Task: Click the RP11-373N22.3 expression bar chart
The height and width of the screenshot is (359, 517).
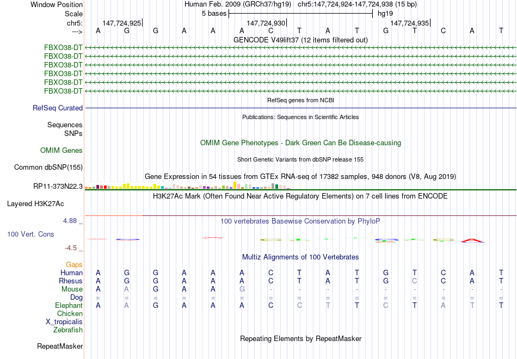Action: click(x=187, y=185)
